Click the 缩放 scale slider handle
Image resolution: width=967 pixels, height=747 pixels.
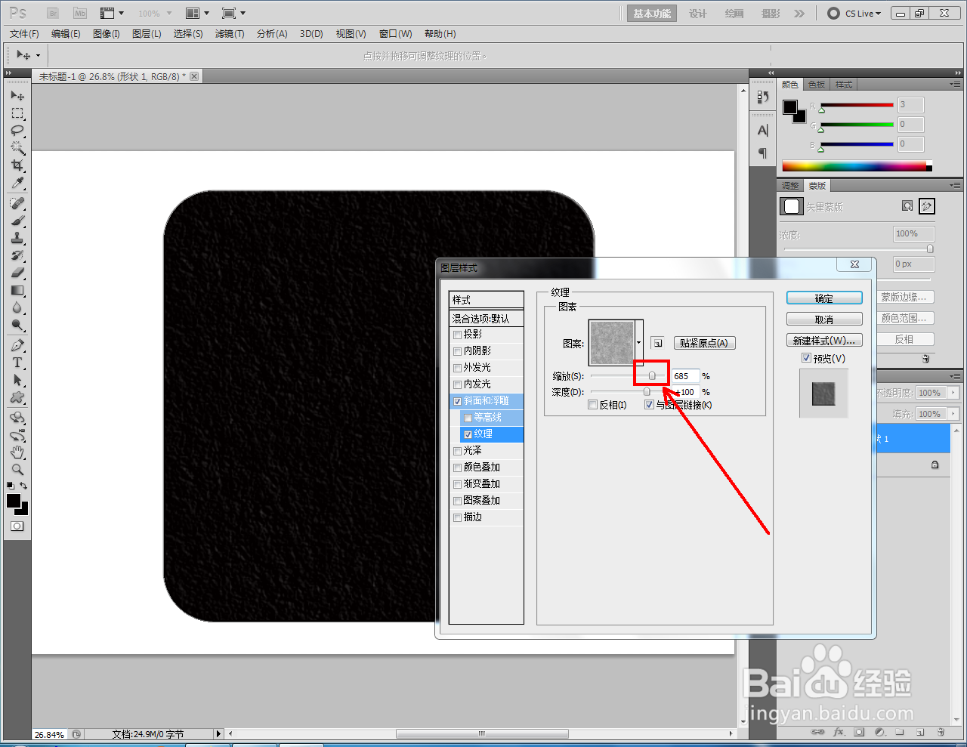click(652, 375)
